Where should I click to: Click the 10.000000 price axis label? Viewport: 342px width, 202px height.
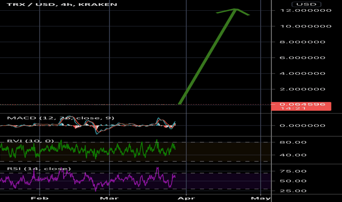click(x=306, y=26)
